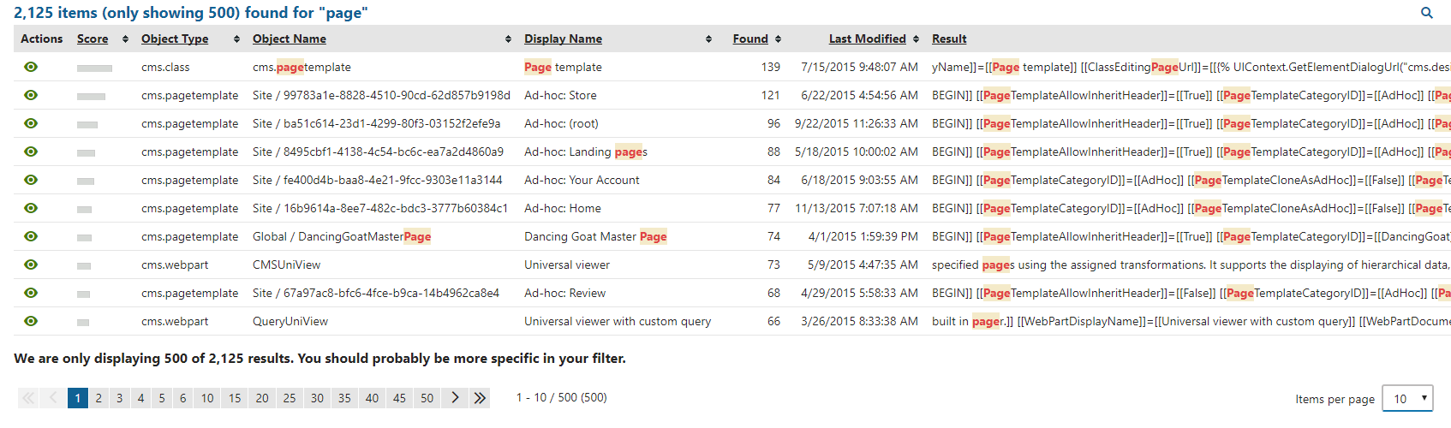Sort by Display Name header
This screenshot has height=428, width=1451.
563,39
